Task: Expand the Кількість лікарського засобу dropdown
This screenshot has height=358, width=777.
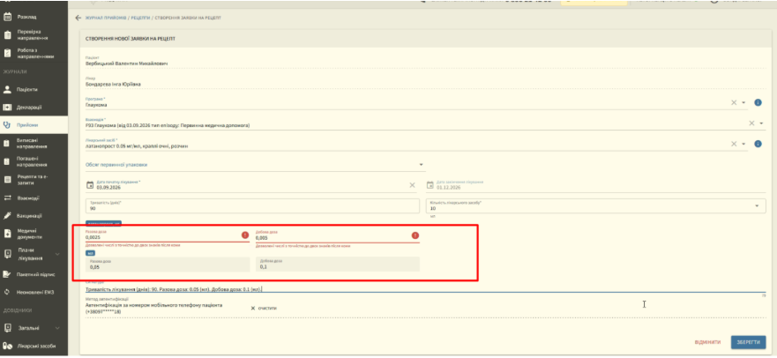Action: tap(757, 206)
